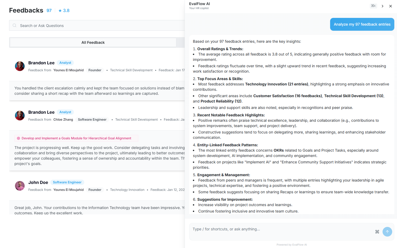Screen dimensions: 397x248
Task: Click the Founder tag on Brandon Lee's feedback
Action: click(95, 70)
